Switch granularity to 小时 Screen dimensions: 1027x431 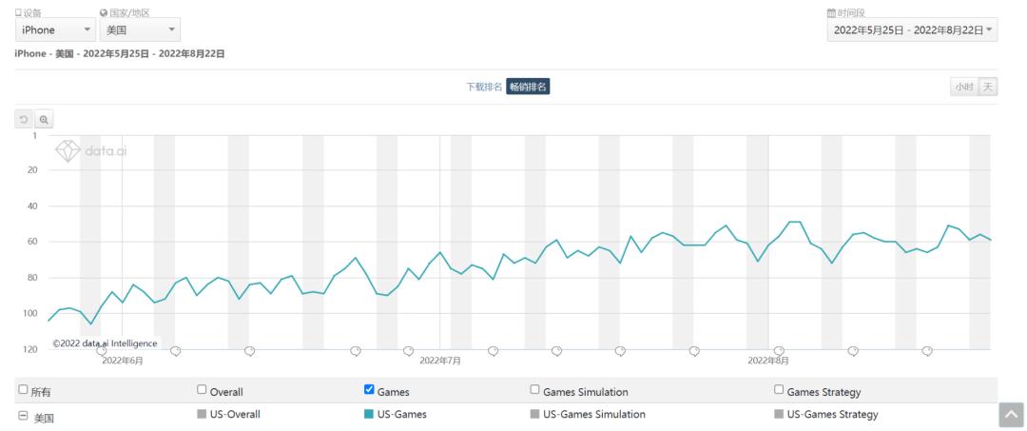click(x=963, y=87)
